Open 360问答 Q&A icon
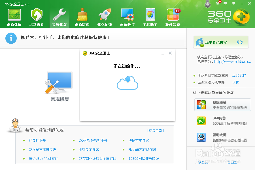This screenshot has width=255, height=170. (201, 120)
